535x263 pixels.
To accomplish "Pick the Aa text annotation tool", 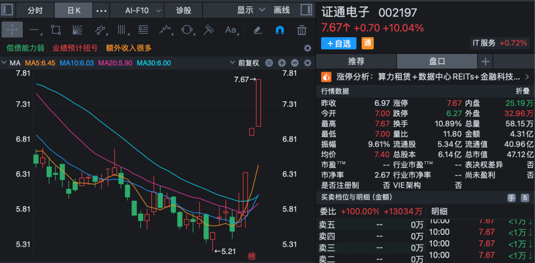I will 231,30.
